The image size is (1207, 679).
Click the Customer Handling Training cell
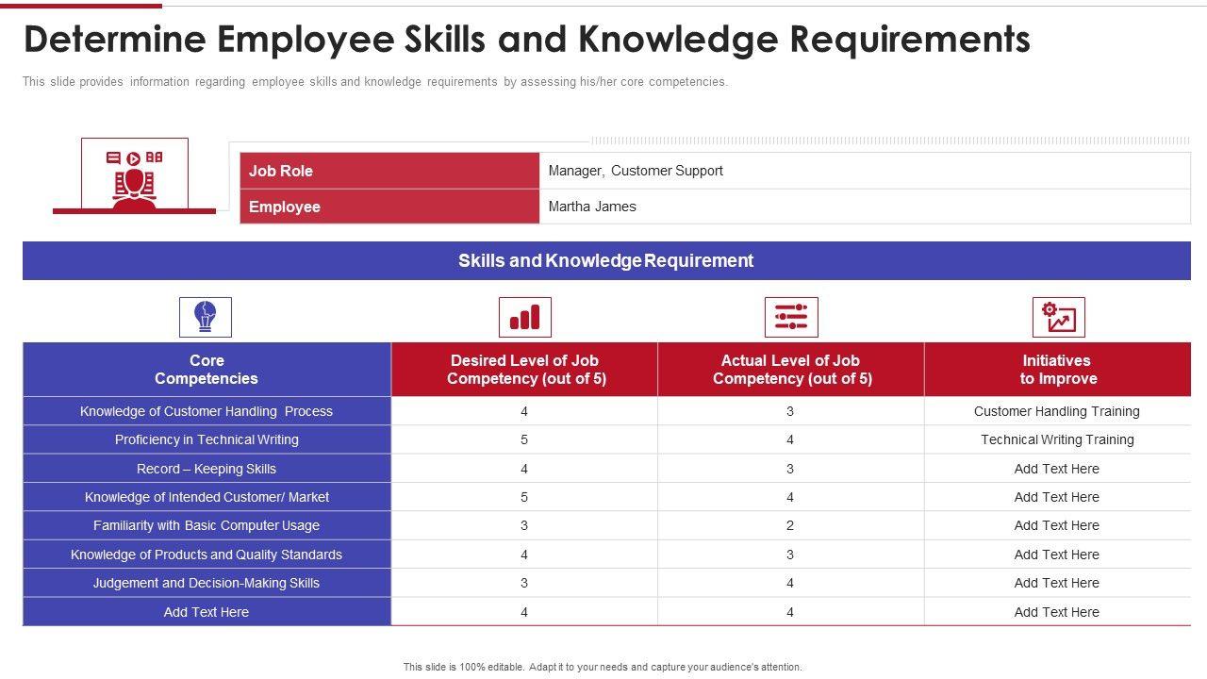(1056, 411)
